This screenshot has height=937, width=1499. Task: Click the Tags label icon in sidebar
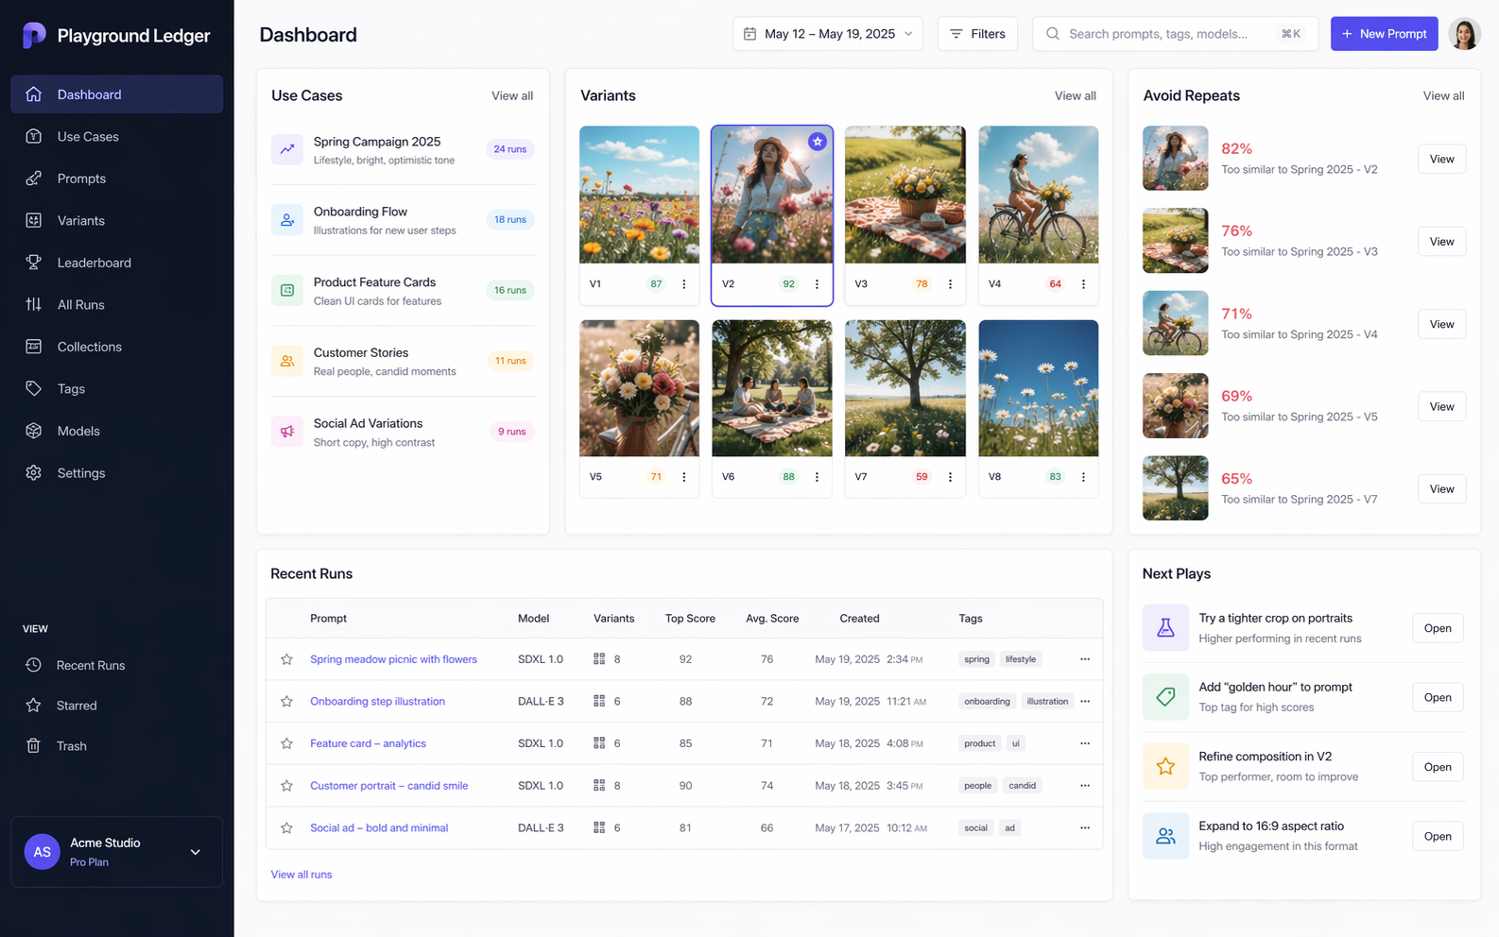(x=34, y=388)
